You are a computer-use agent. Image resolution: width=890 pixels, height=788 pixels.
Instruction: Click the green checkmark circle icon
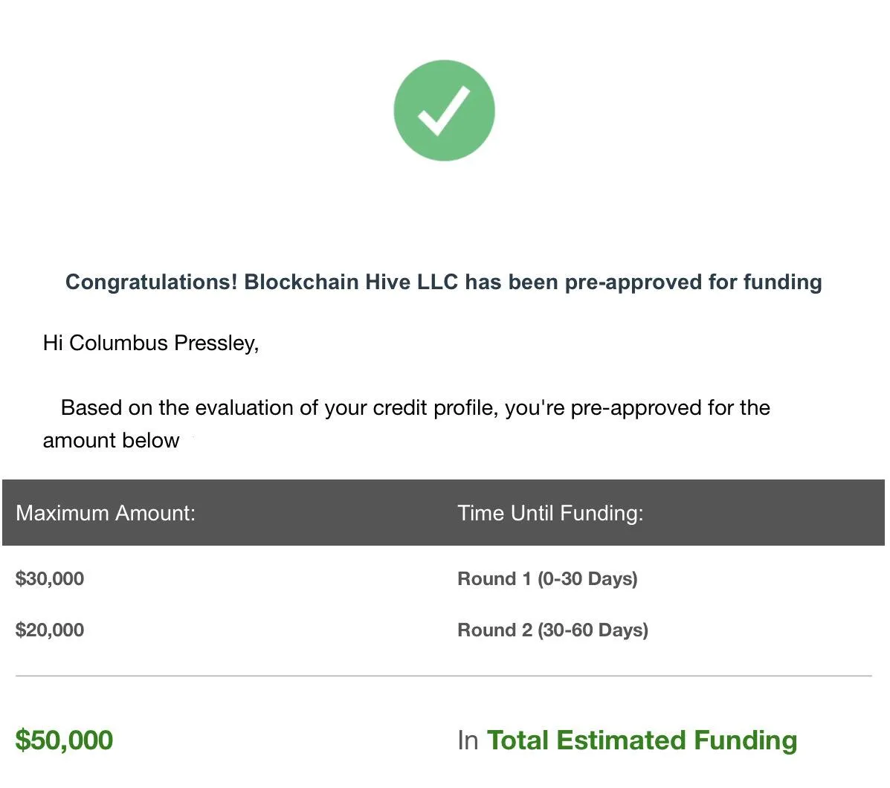coord(444,110)
